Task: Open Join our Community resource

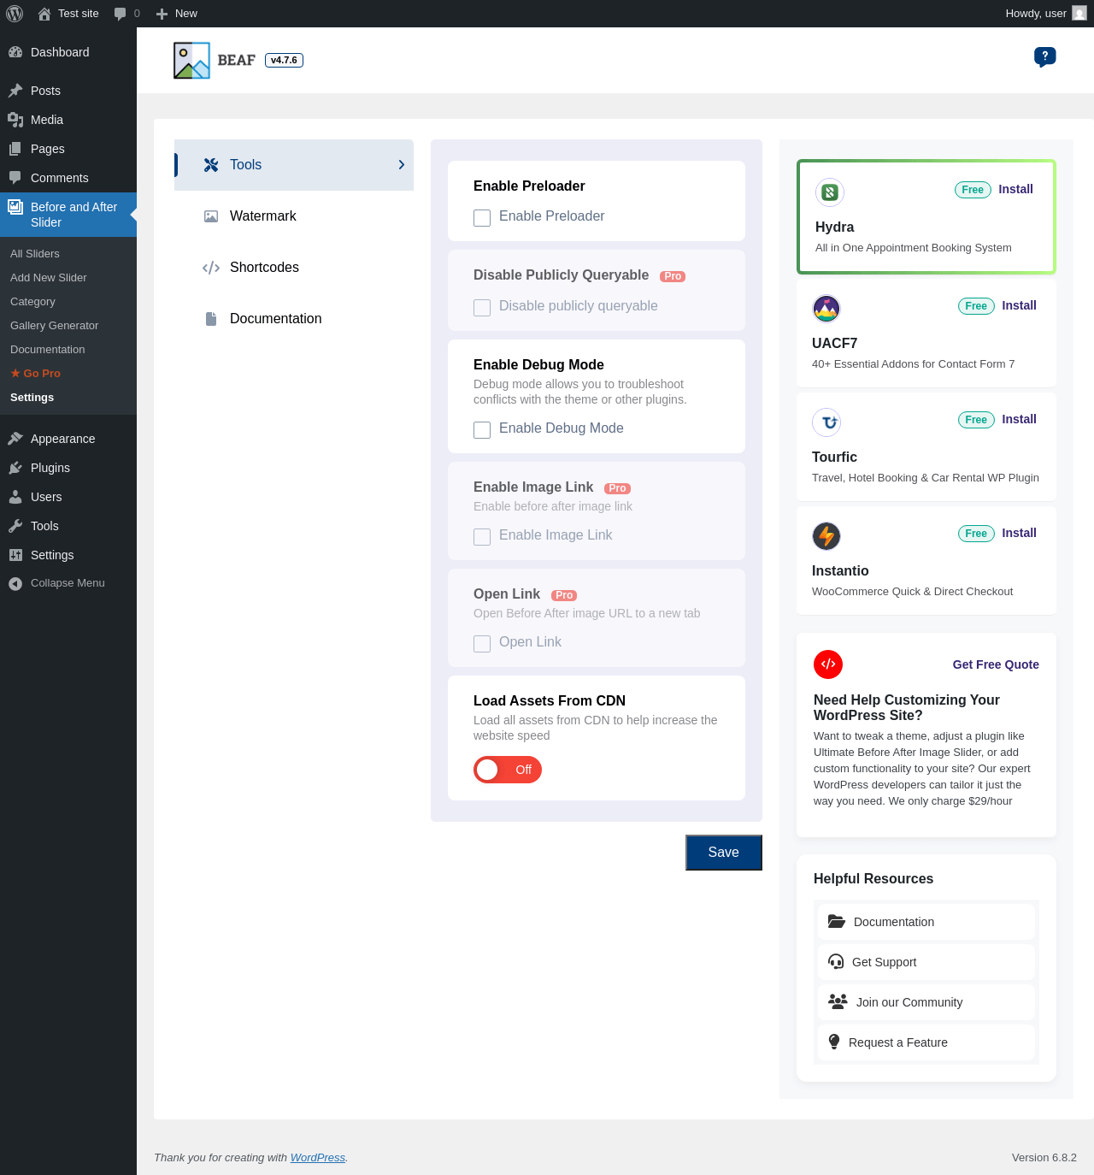Action: click(926, 1002)
